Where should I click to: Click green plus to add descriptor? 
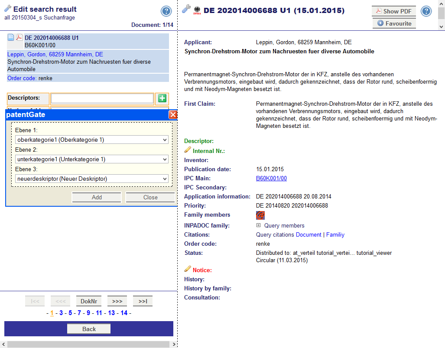click(162, 98)
